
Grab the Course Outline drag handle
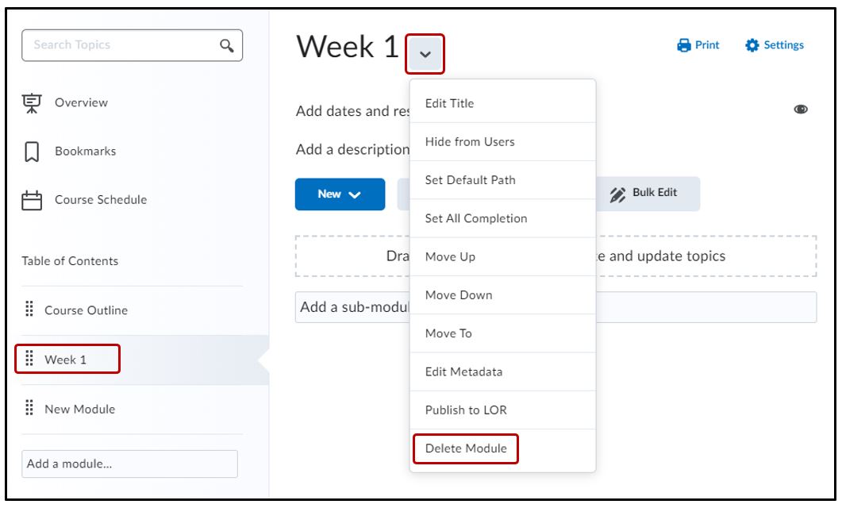pyautogui.click(x=29, y=310)
